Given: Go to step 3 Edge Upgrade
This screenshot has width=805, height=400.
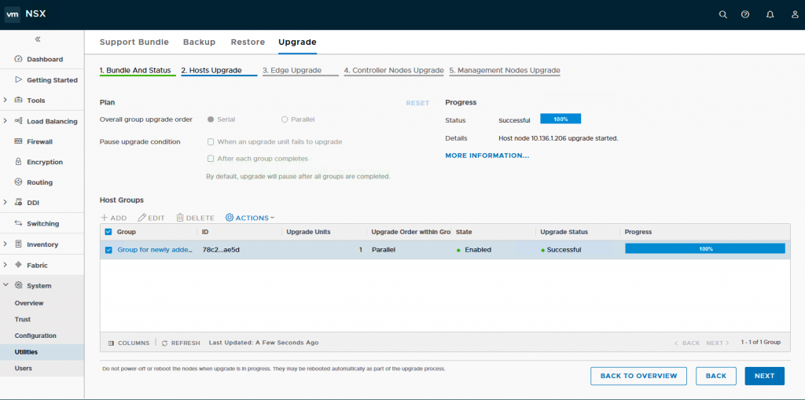Looking at the screenshot, I should pyautogui.click(x=292, y=71).
